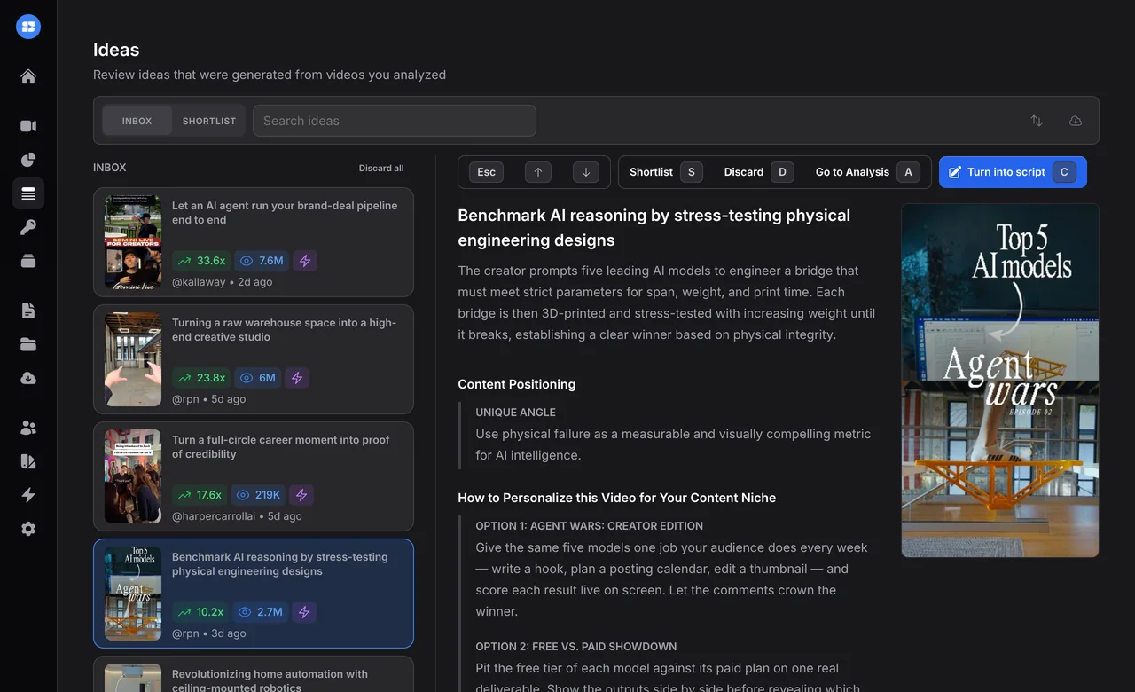The width and height of the screenshot is (1135, 692).
Task: Click the '@rpn • 3d ago' author line
Action: pos(209,633)
